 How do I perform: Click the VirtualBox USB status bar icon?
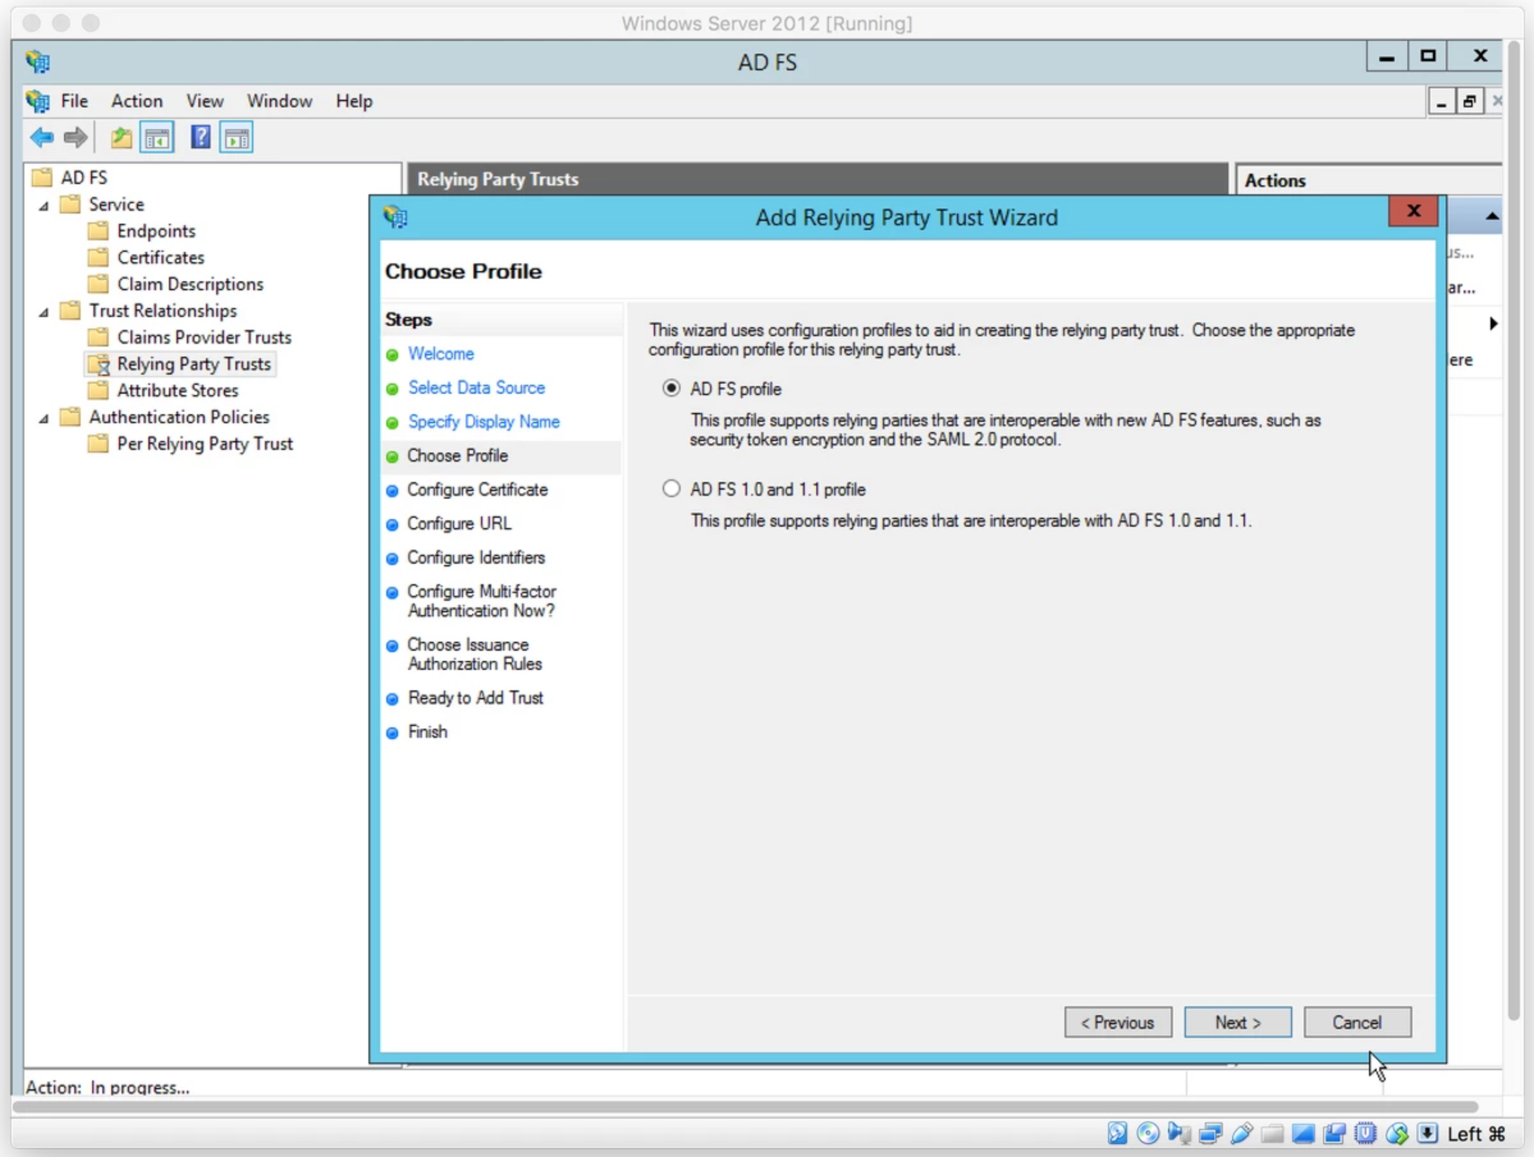pos(1242,1133)
